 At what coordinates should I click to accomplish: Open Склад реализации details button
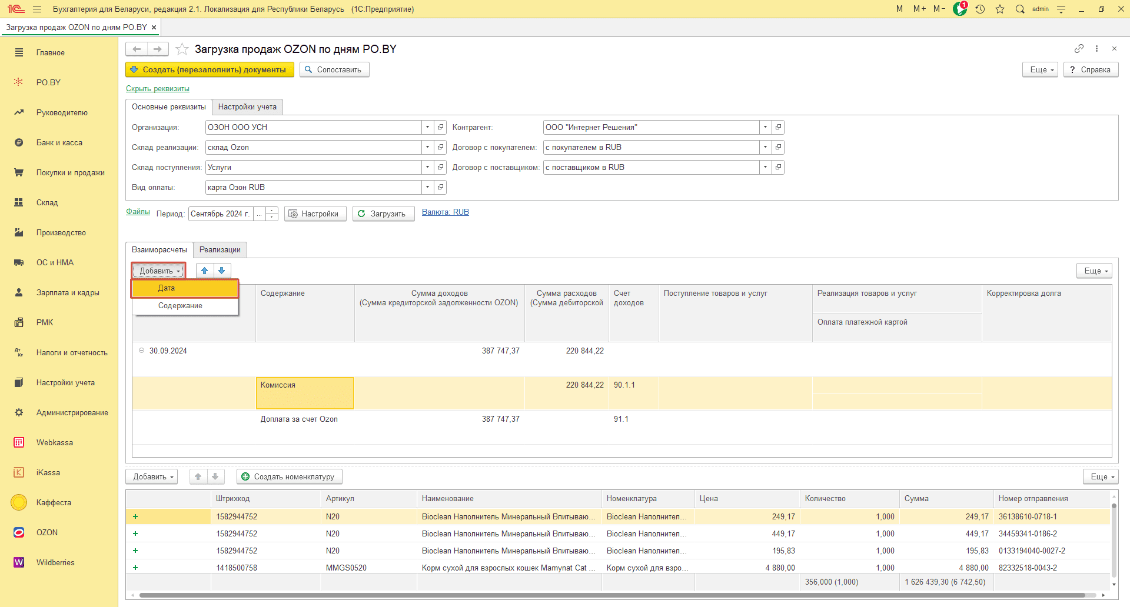click(440, 147)
